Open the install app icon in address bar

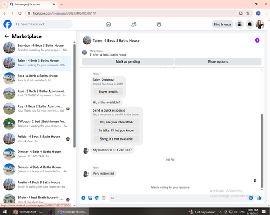[241, 13]
